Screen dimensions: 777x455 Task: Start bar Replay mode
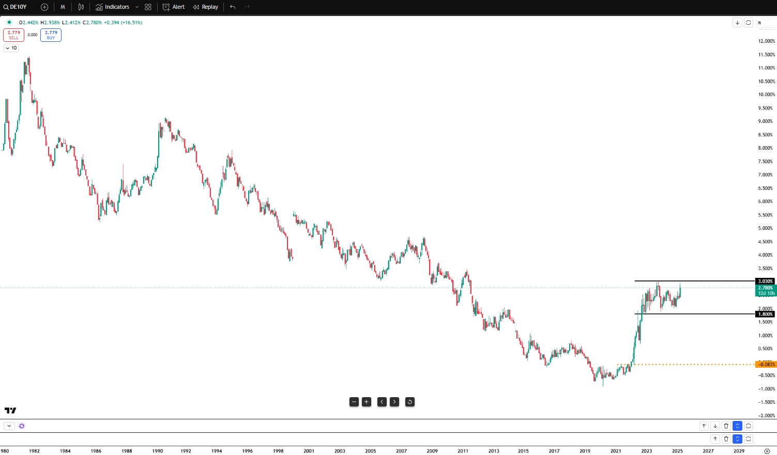coord(206,7)
